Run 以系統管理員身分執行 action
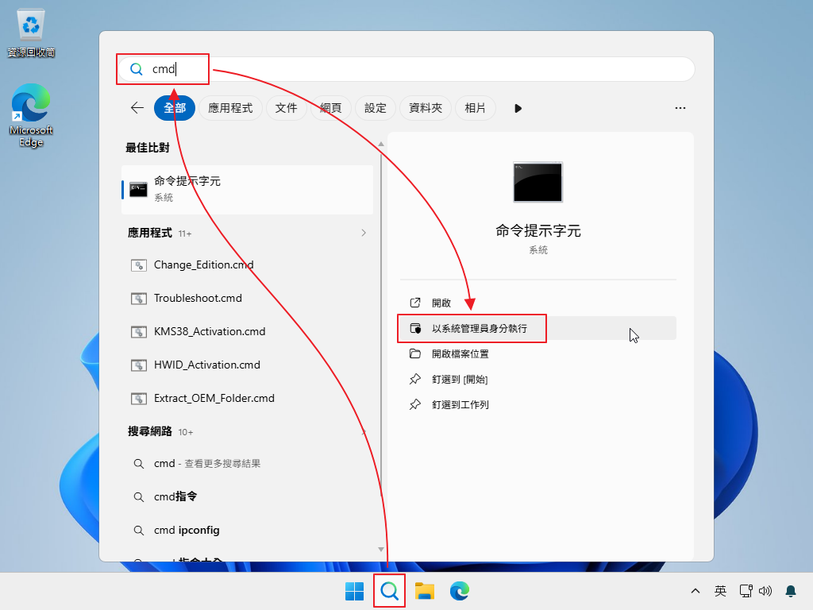Viewport: 813px width, 610px height. pos(472,328)
